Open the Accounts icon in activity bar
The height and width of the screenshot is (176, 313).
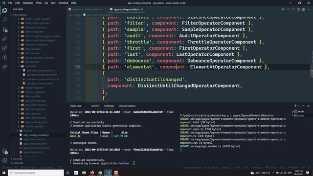click(x=4, y=152)
